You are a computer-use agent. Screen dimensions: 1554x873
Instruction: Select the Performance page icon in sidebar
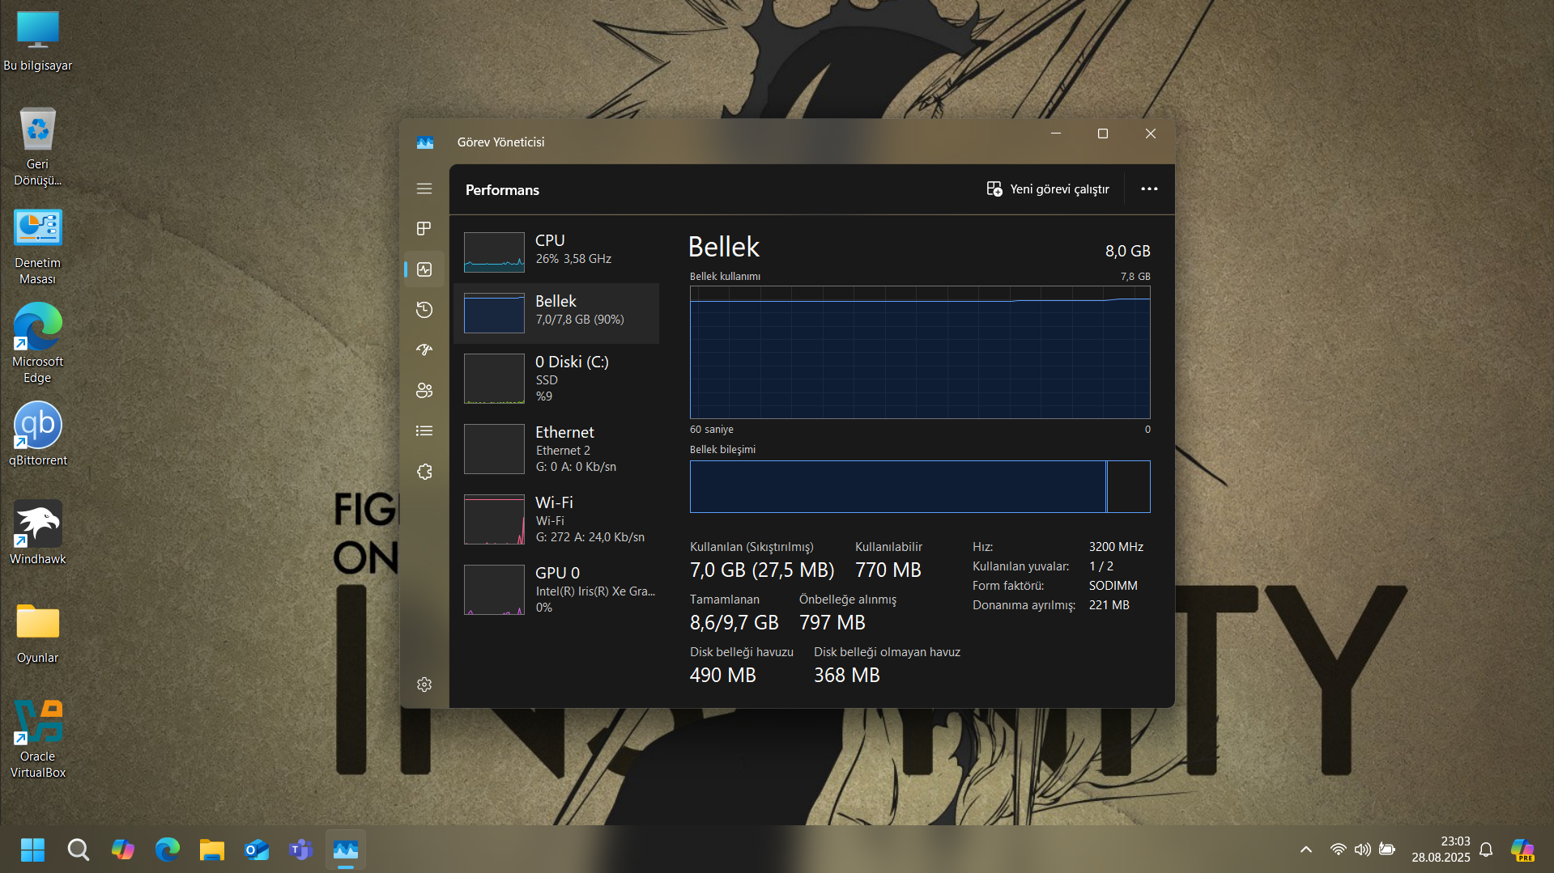click(424, 269)
